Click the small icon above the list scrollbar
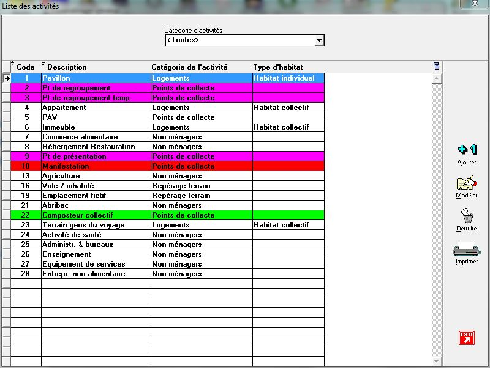490x368 pixels. click(436, 66)
